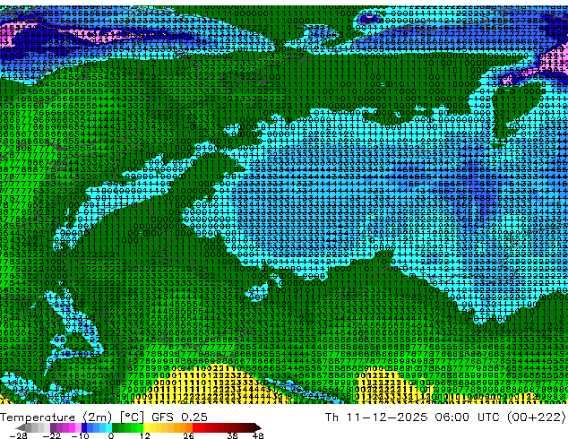Pick the orange segment of the color scale
568x439 pixels.
pyautogui.click(x=183, y=427)
